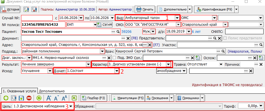
Task: Open the Дополнительно toolbar button
Action: (172, 9)
